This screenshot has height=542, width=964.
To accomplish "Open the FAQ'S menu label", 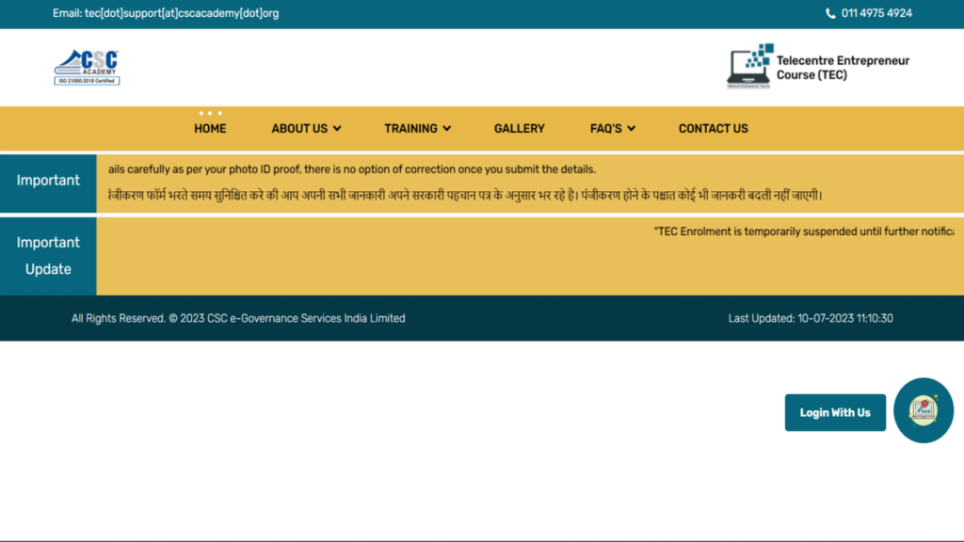I will coord(606,128).
